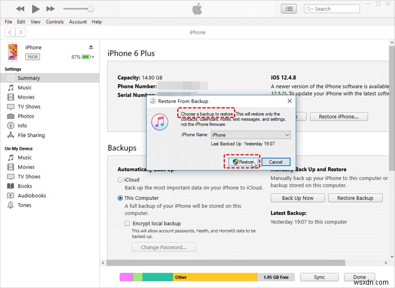Go forward with the right arrow button
This screenshot has width=395, height=288.
coord(21,33)
